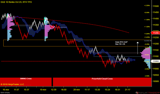Select the white 11060 current price marker
Screen dimensions: 160x94
coord(155,61)
